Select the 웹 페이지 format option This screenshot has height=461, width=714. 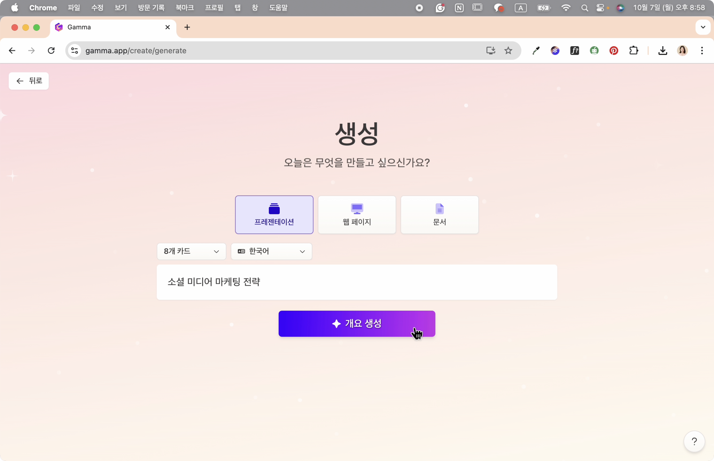[x=357, y=215]
